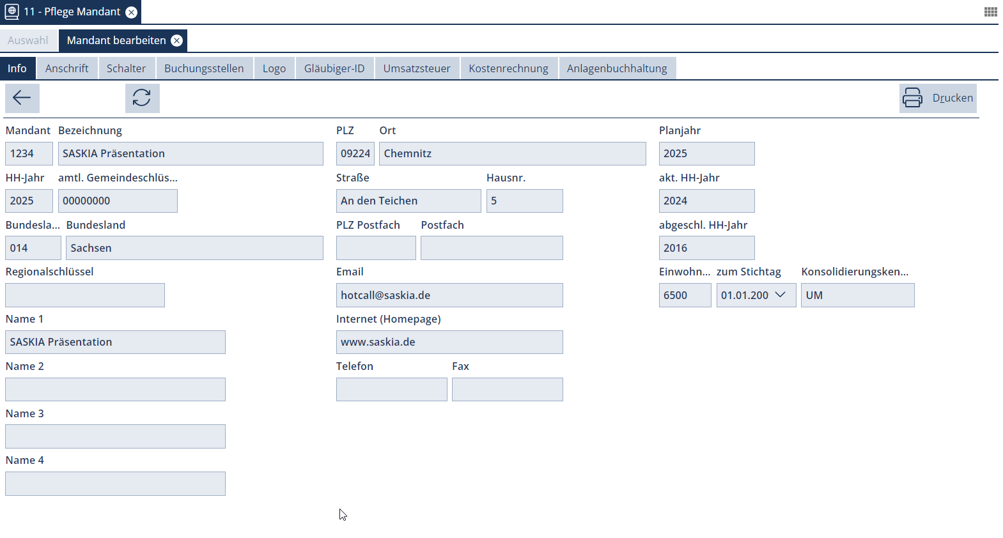Click the refresh icon in toolbar
This screenshot has height=538, width=1003.
[x=142, y=98]
